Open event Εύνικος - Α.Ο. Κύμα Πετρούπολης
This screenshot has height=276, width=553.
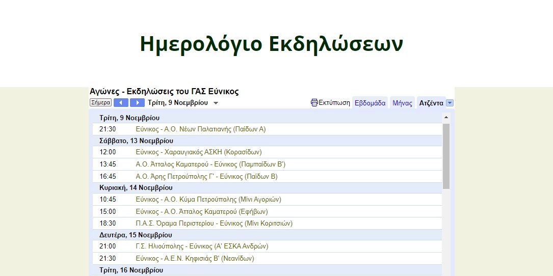click(208, 200)
